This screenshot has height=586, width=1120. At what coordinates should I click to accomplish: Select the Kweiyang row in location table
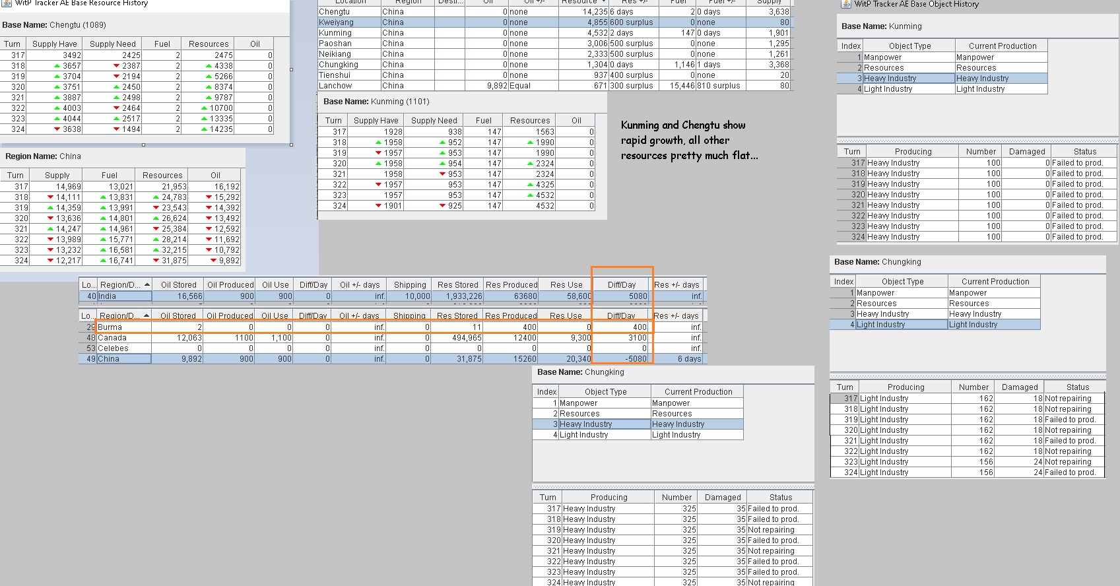554,22
